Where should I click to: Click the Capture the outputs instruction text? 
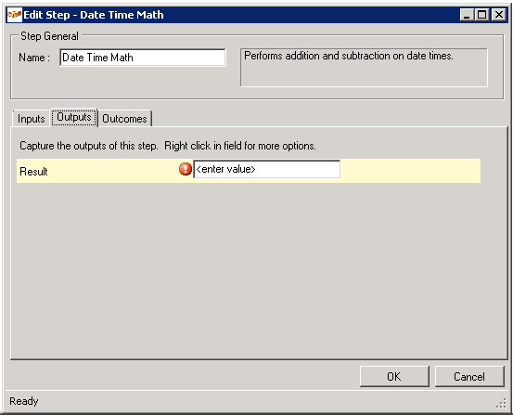168,146
